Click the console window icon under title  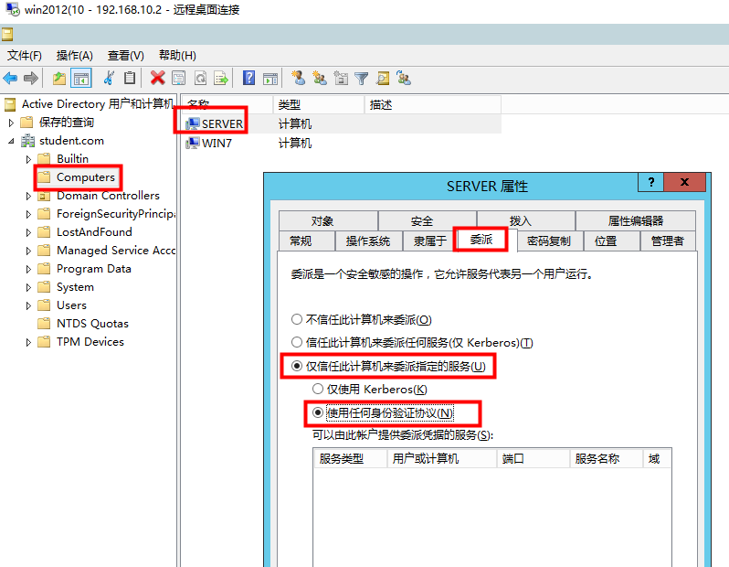(7, 35)
